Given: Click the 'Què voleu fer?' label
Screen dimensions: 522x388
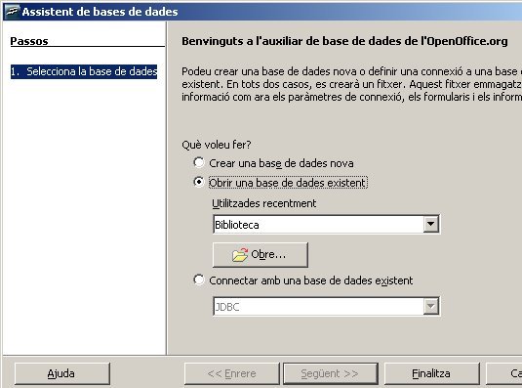Looking at the screenshot, I should (217, 145).
